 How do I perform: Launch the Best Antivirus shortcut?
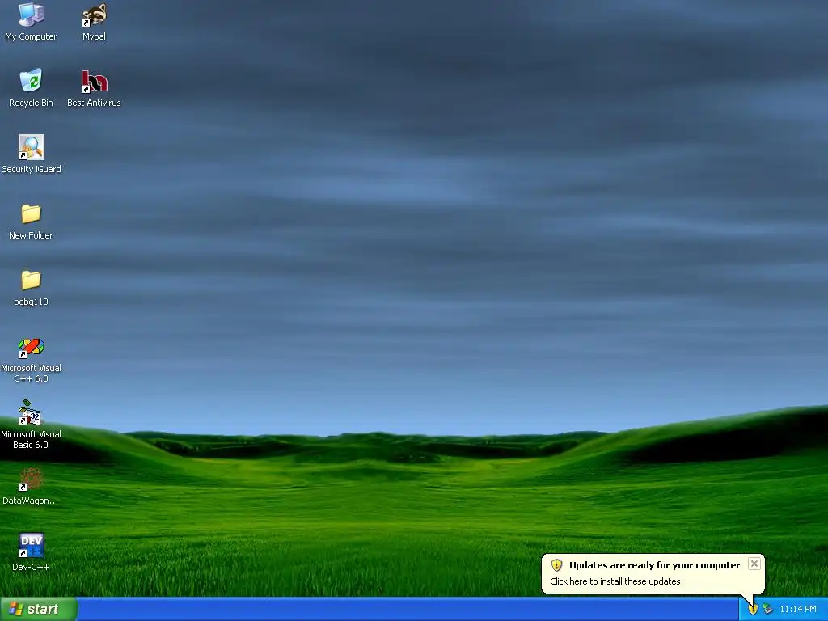94,87
